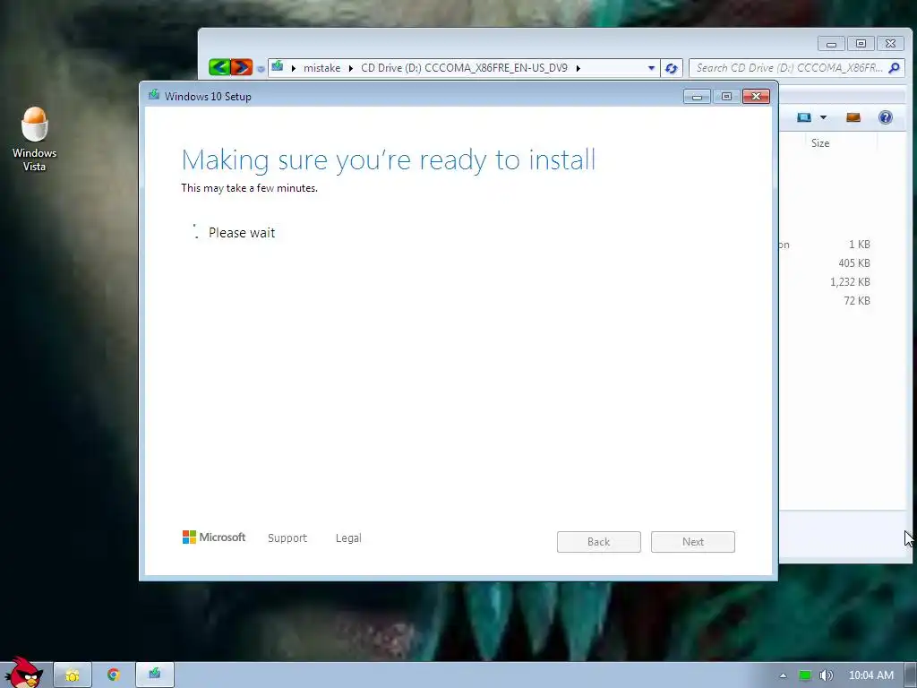The image size is (917, 688).
Task: Open the Support link
Action: pos(287,538)
